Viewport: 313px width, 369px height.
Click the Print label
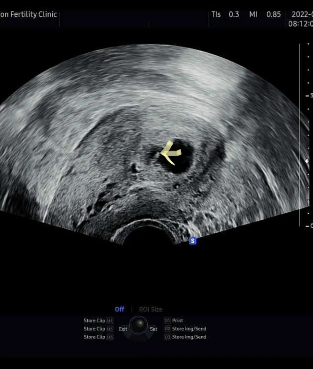(177, 320)
